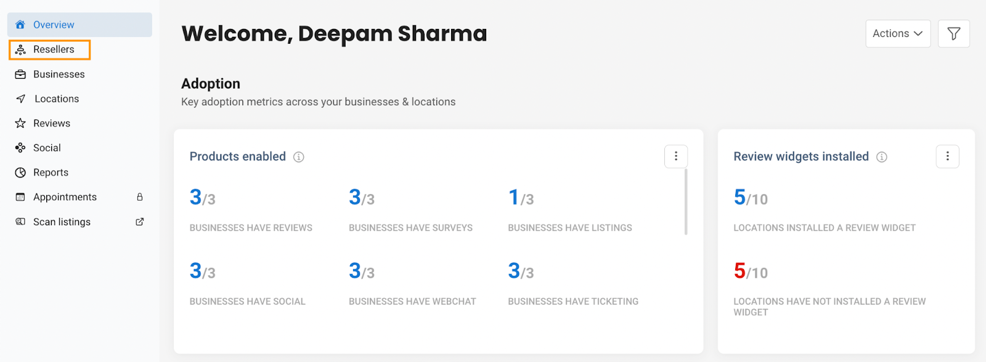Click the Appointments lock icon
This screenshot has width=986, height=362.
(x=140, y=197)
